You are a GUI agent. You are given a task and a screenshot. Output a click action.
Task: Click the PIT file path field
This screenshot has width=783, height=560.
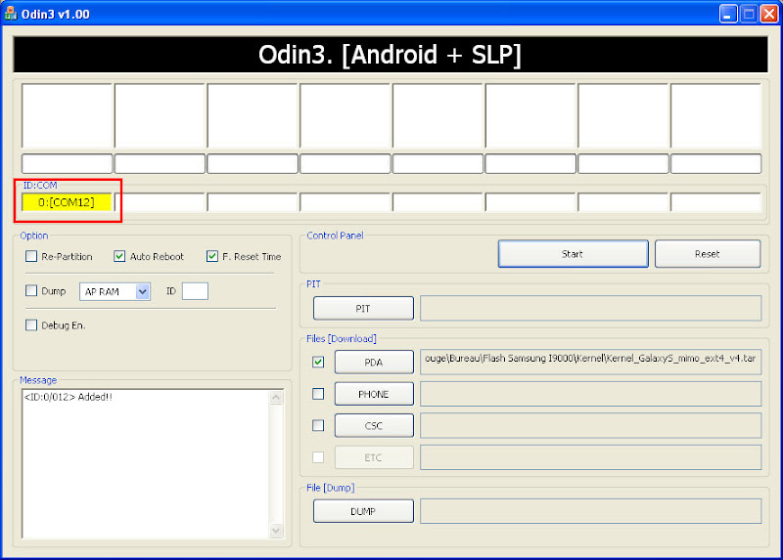point(591,308)
